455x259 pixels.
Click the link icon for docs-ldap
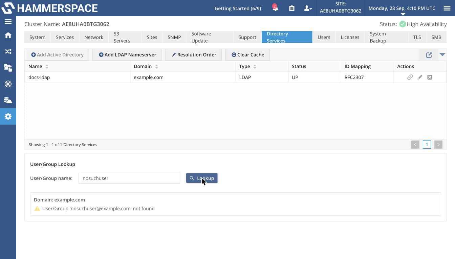coord(410,77)
